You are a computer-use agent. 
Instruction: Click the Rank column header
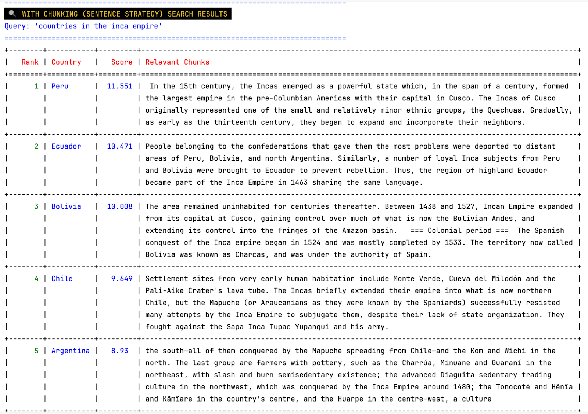tap(30, 62)
